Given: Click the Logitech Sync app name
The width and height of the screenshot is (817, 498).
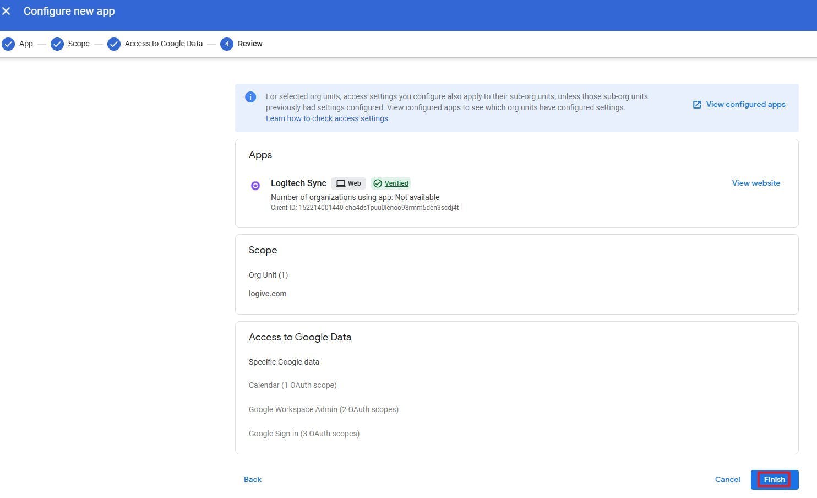Looking at the screenshot, I should point(298,183).
